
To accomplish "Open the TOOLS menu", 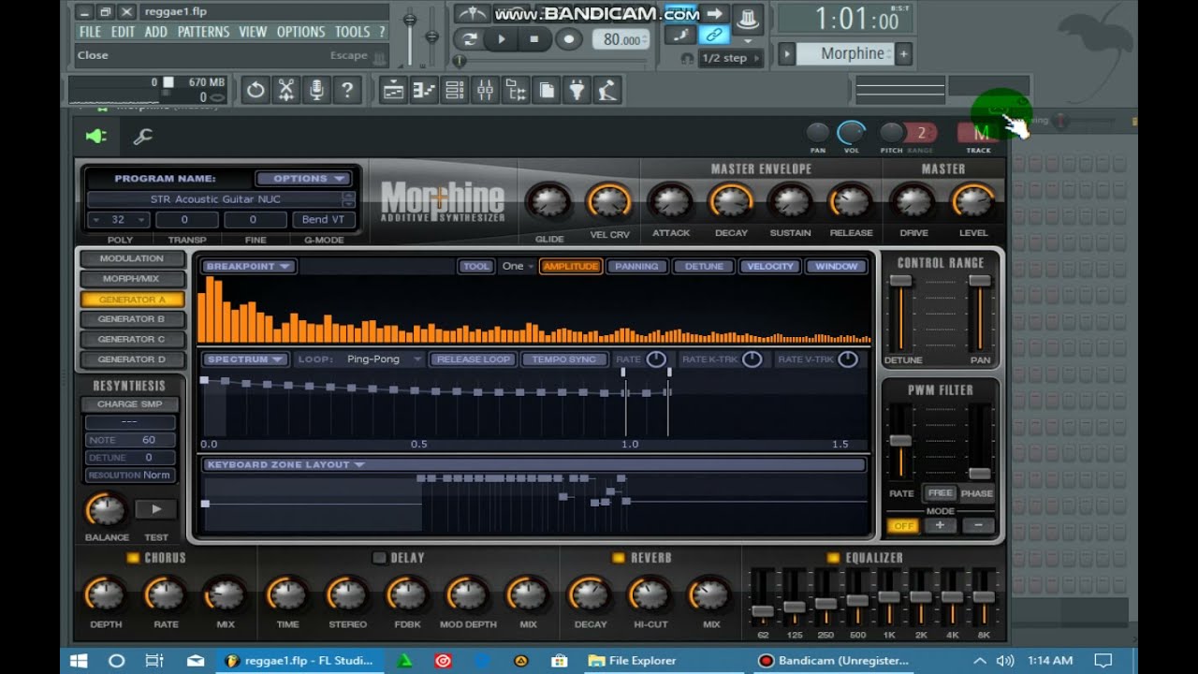I will [353, 32].
